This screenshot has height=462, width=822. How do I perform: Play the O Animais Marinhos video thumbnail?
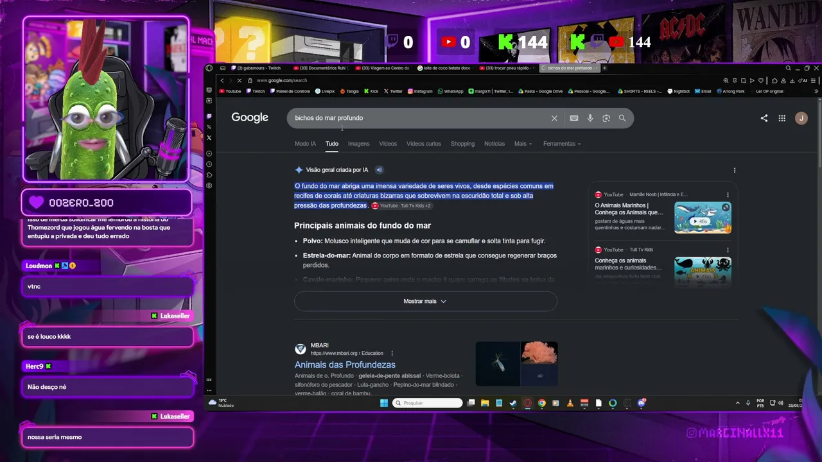703,218
